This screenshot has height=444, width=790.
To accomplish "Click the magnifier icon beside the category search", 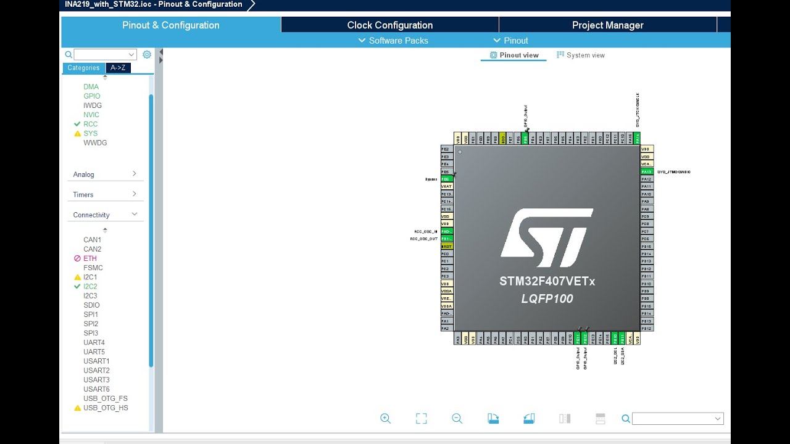I will pyautogui.click(x=69, y=54).
